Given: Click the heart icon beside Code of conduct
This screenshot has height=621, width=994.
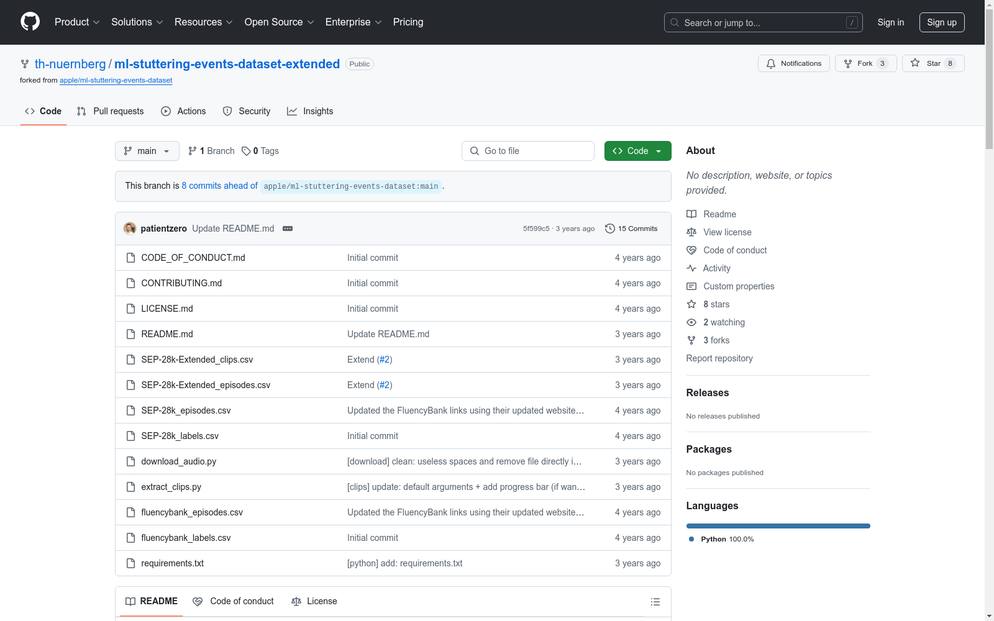Looking at the screenshot, I should click(691, 250).
